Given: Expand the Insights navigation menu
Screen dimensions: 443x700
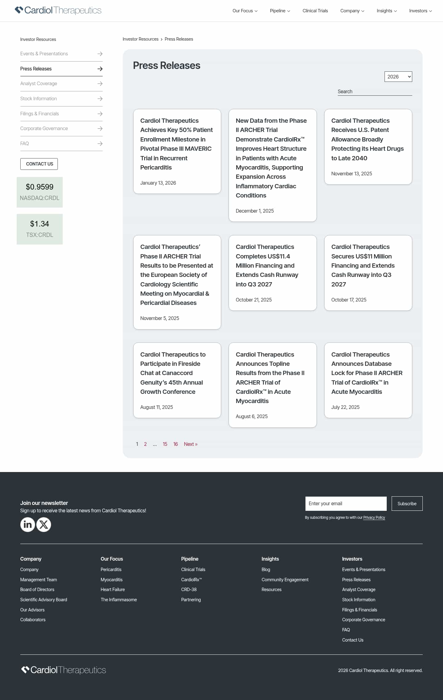Looking at the screenshot, I should point(387,11).
